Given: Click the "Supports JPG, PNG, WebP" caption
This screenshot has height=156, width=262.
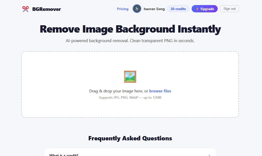Looking at the screenshot, I should tap(130, 97).
